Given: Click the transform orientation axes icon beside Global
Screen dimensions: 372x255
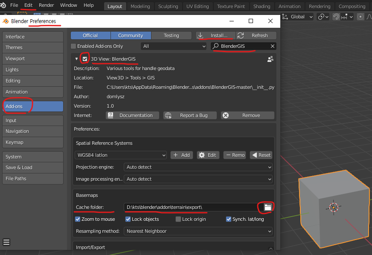Looking at the screenshot, I should (285, 17).
